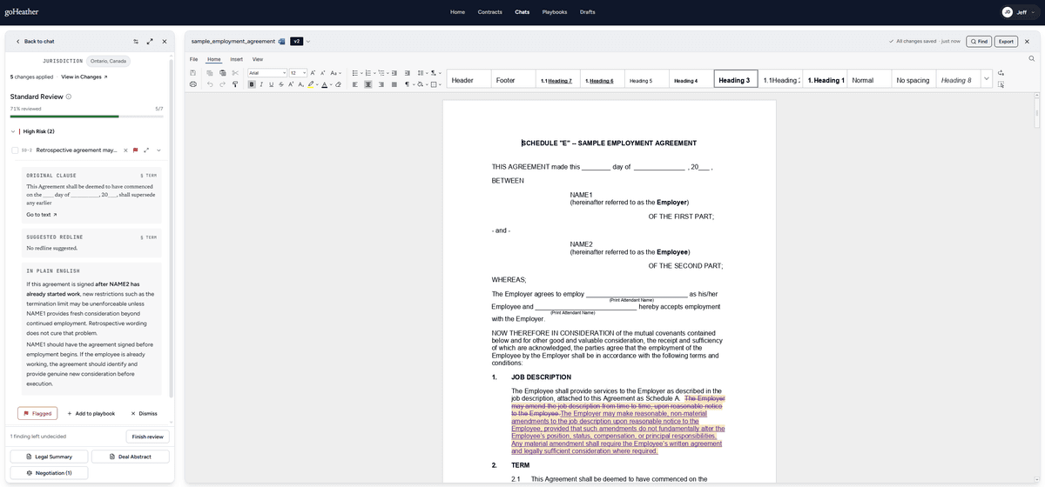Click the Decrease font size icon
The height and width of the screenshot is (487, 1045).
(x=323, y=73)
